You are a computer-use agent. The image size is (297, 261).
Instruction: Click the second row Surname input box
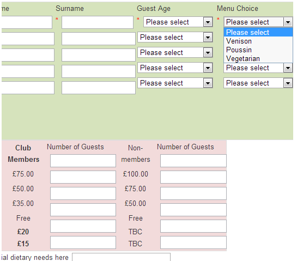click(99, 39)
